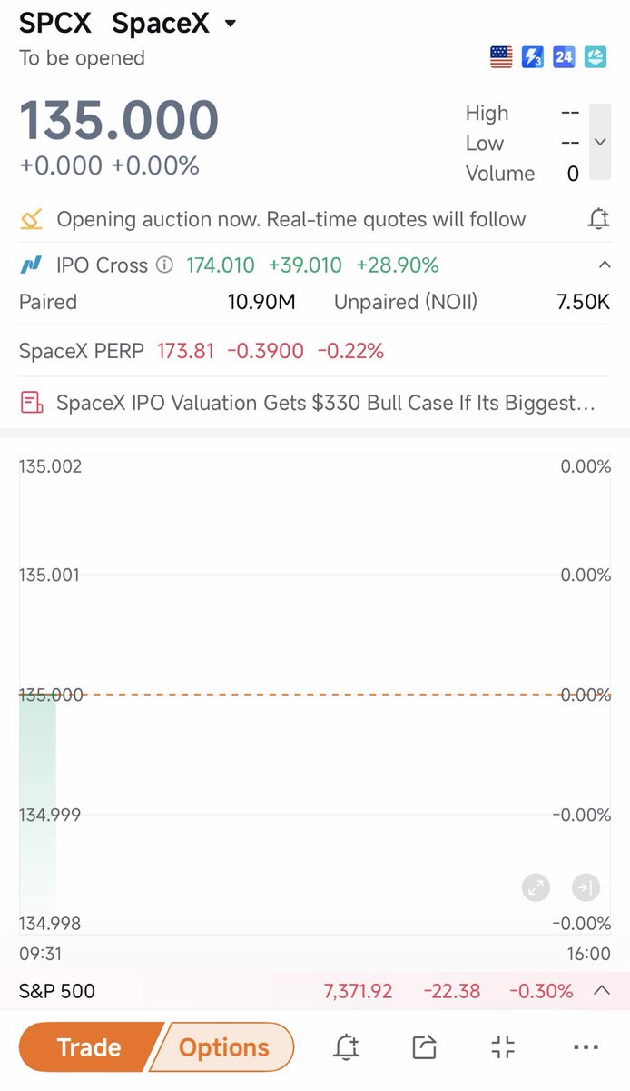Open the IPO Cross info circle icon

[164, 265]
